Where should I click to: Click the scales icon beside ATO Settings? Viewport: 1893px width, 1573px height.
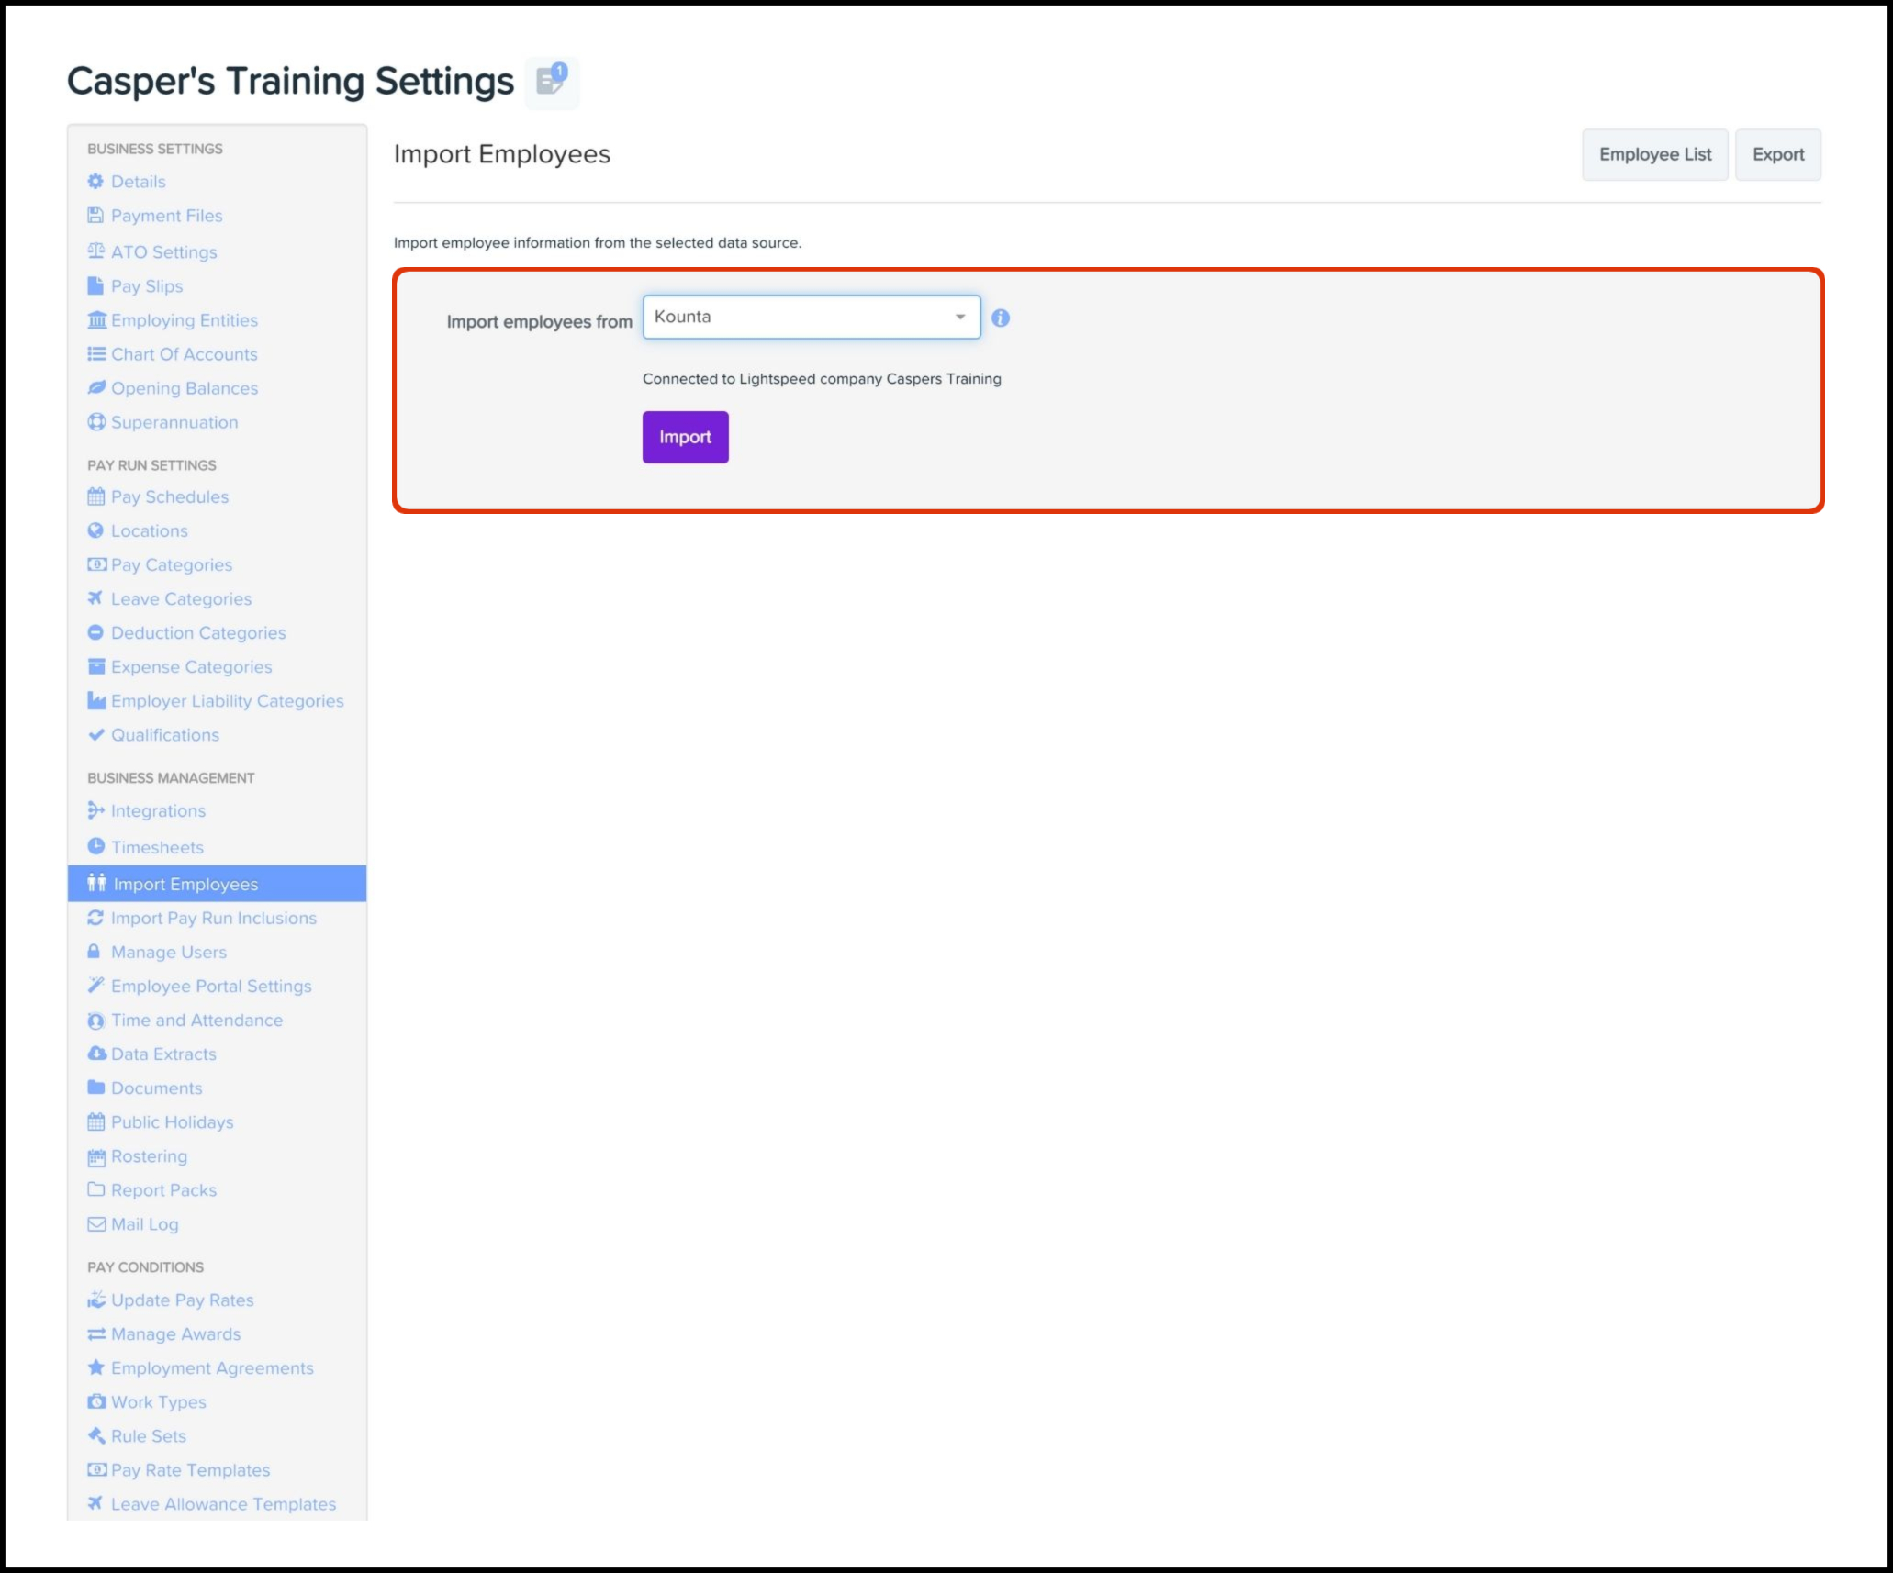(x=95, y=251)
